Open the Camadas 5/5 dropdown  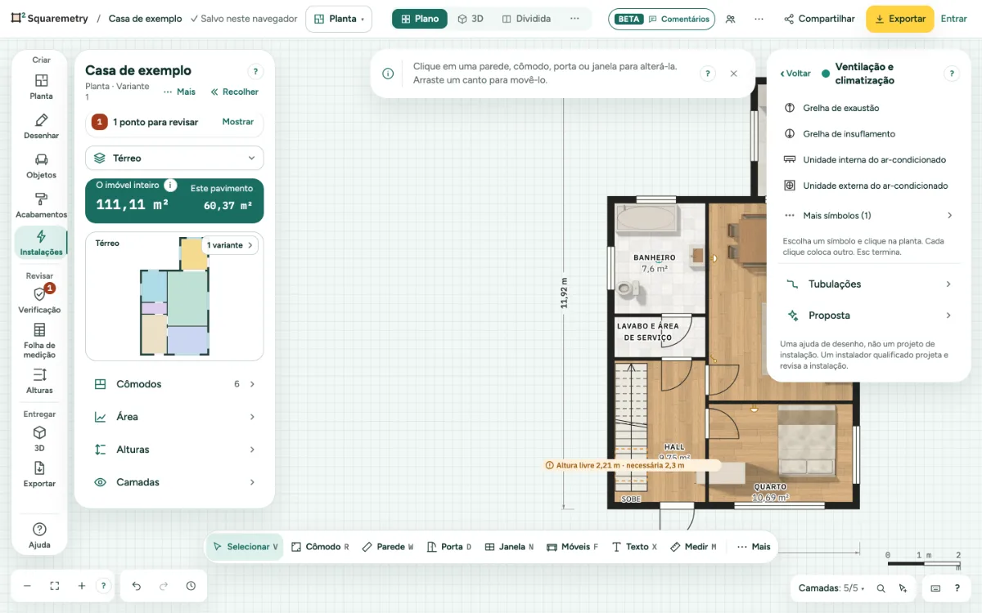831,588
